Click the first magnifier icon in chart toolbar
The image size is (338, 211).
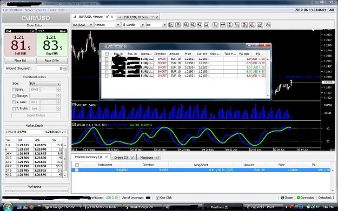point(186,25)
